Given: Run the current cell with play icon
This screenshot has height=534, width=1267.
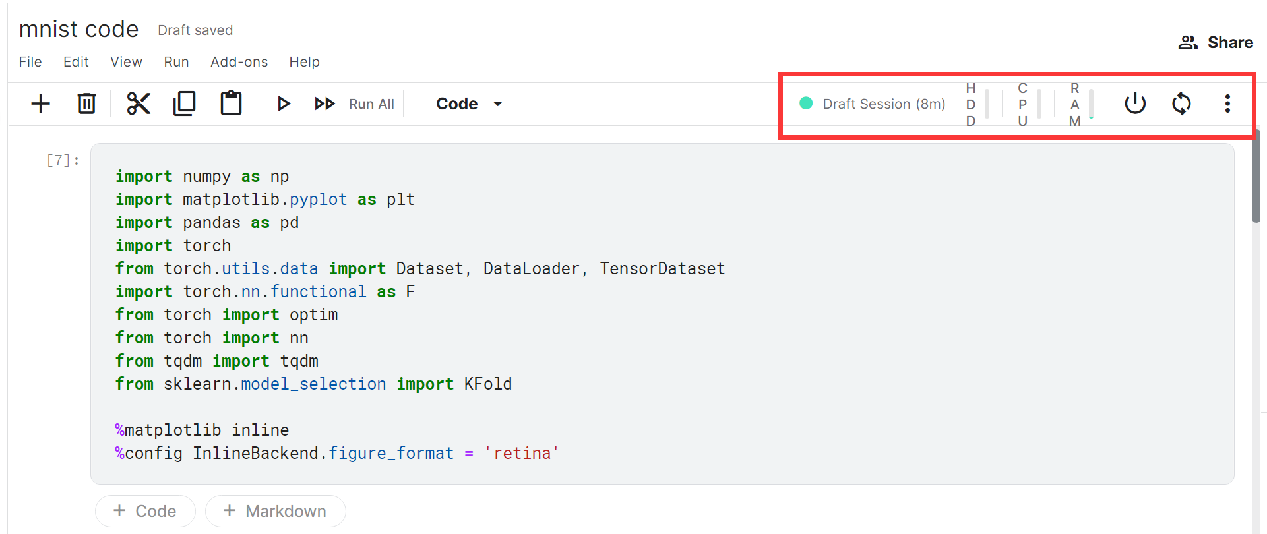Looking at the screenshot, I should (x=284, y=104).
